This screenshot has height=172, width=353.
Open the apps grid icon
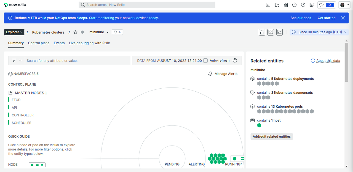(286, 5)
